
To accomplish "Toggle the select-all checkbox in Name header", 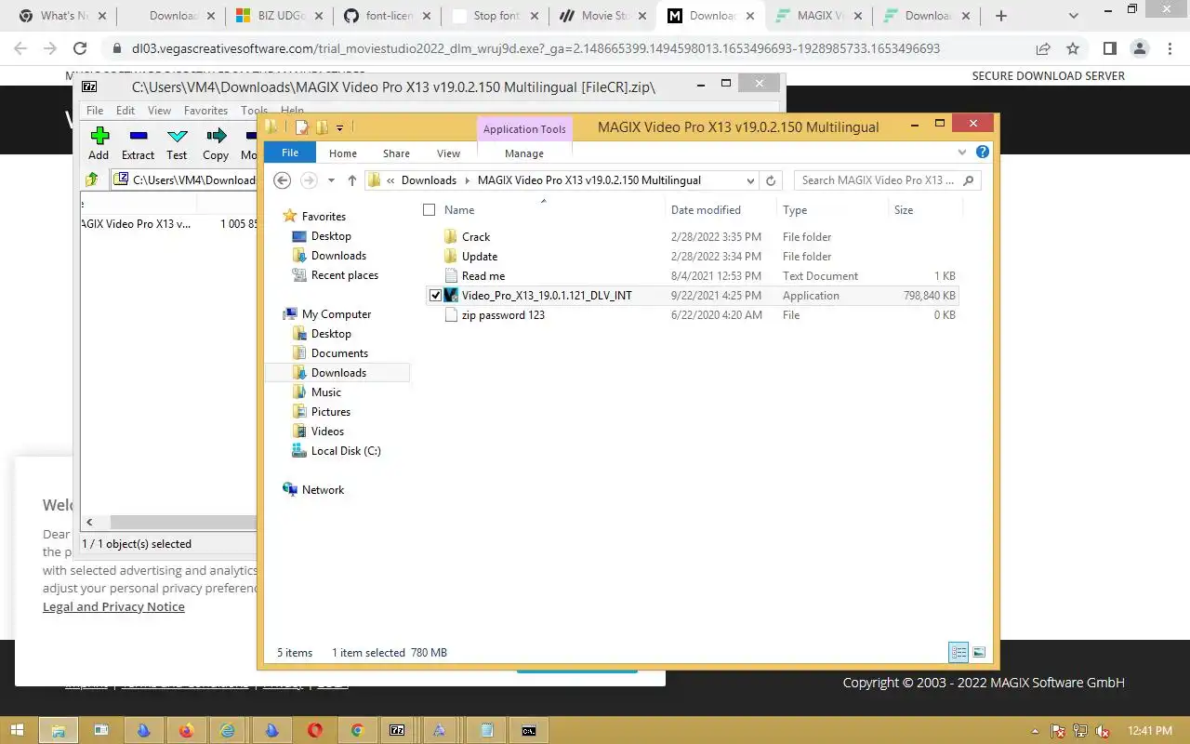I will pyautogui.click(x=429, y=210).
